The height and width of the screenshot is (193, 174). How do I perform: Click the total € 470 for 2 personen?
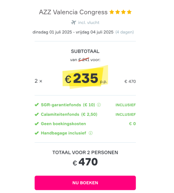85,162
